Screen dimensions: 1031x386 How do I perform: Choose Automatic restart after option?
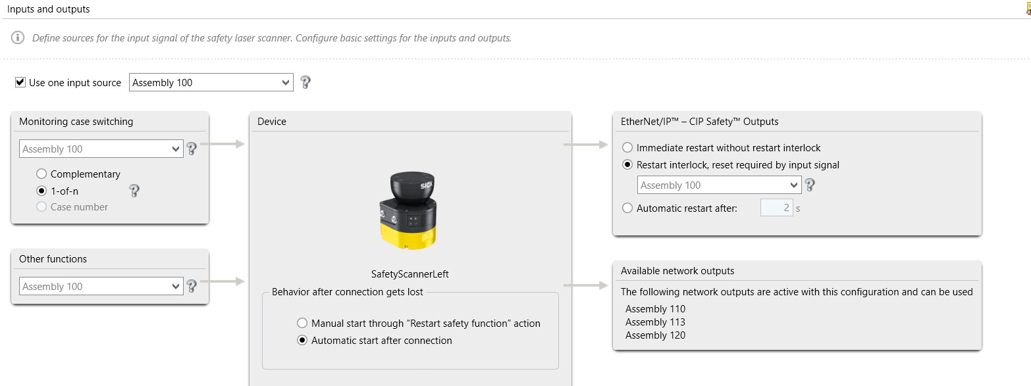pyautogui.click(x=627, y=208)
